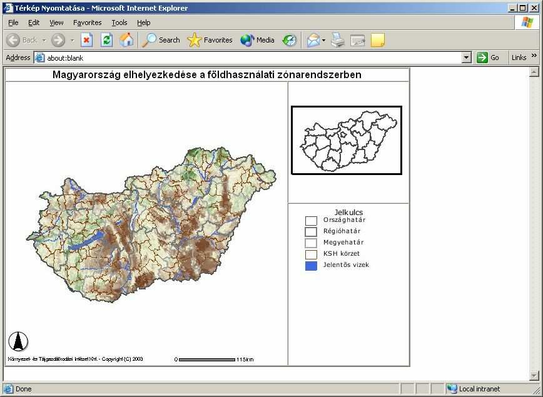
Task: Open the History clock icon
Action: click(289, 40)
